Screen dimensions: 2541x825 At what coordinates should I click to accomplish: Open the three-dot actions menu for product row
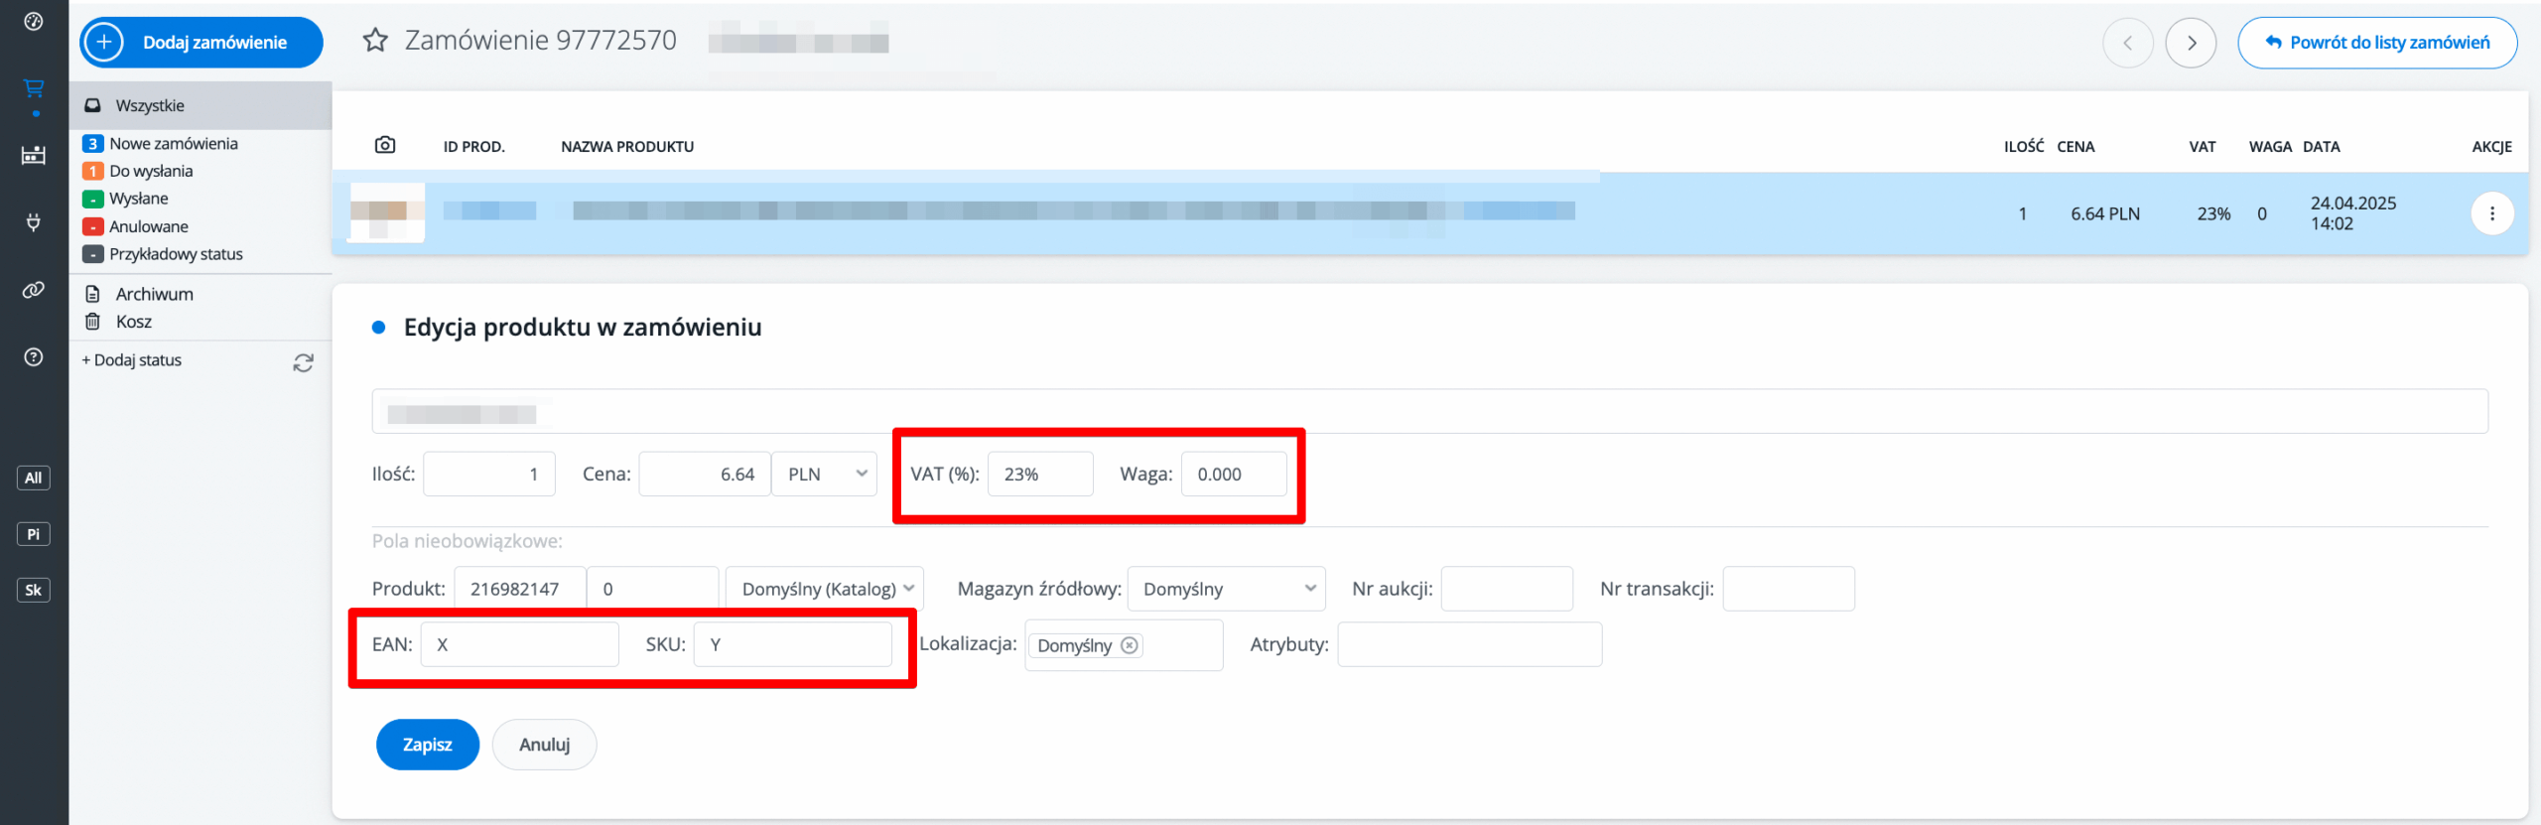(x=2491, y=213)
